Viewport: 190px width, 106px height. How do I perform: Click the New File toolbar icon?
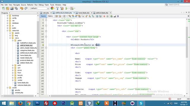[4, 9]
